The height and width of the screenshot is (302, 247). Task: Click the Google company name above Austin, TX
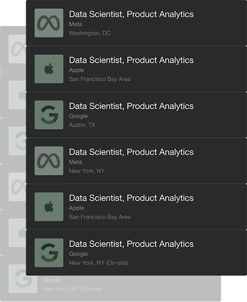(78, 116)
